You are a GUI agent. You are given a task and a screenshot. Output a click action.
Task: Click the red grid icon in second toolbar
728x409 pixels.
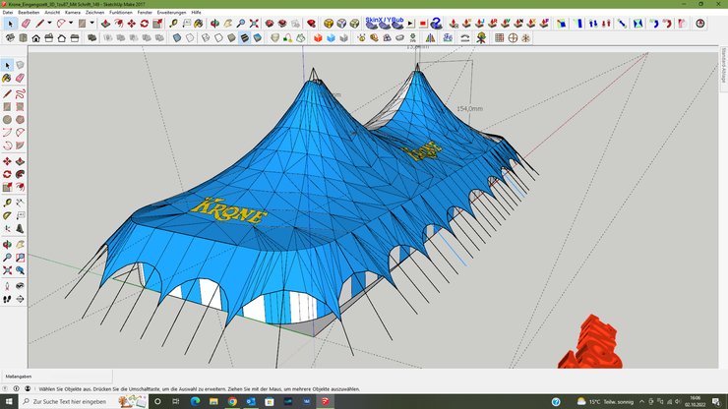coord(499,38)
